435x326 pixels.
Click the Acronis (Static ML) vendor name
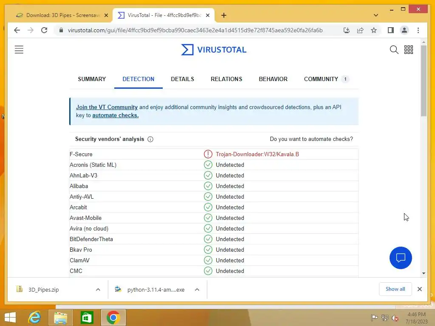coord(93,165)
